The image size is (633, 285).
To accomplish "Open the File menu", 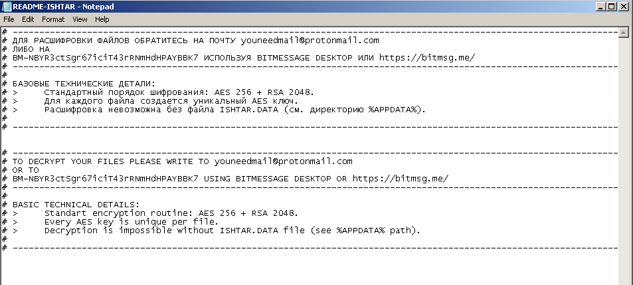I will (x=9, y=19).
